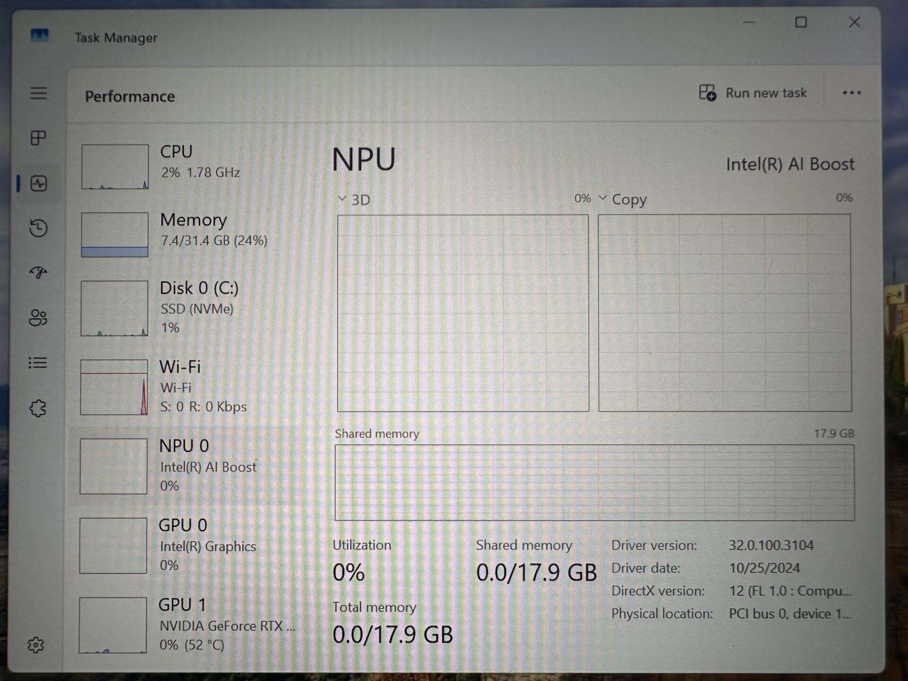Viewport: 908px width, 681px height.
Task: Click the NPU shared memory graph
Action: (594, 482)
